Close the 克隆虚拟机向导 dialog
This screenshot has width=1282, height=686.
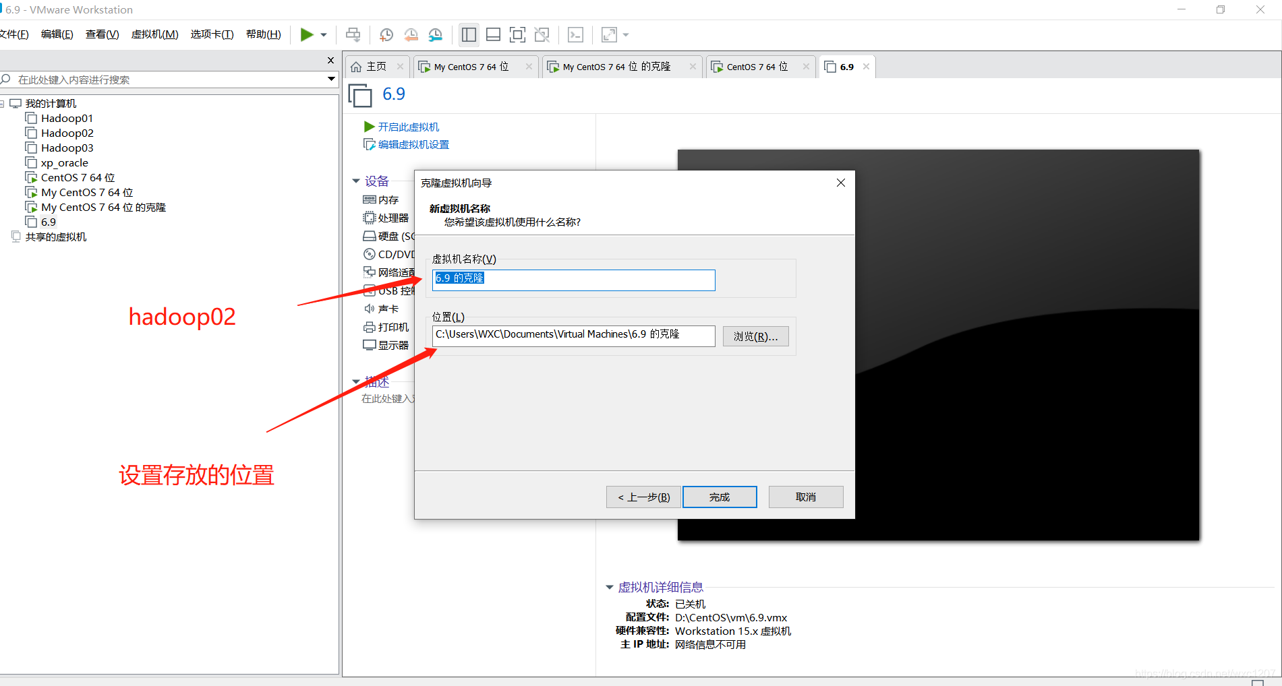841,183
